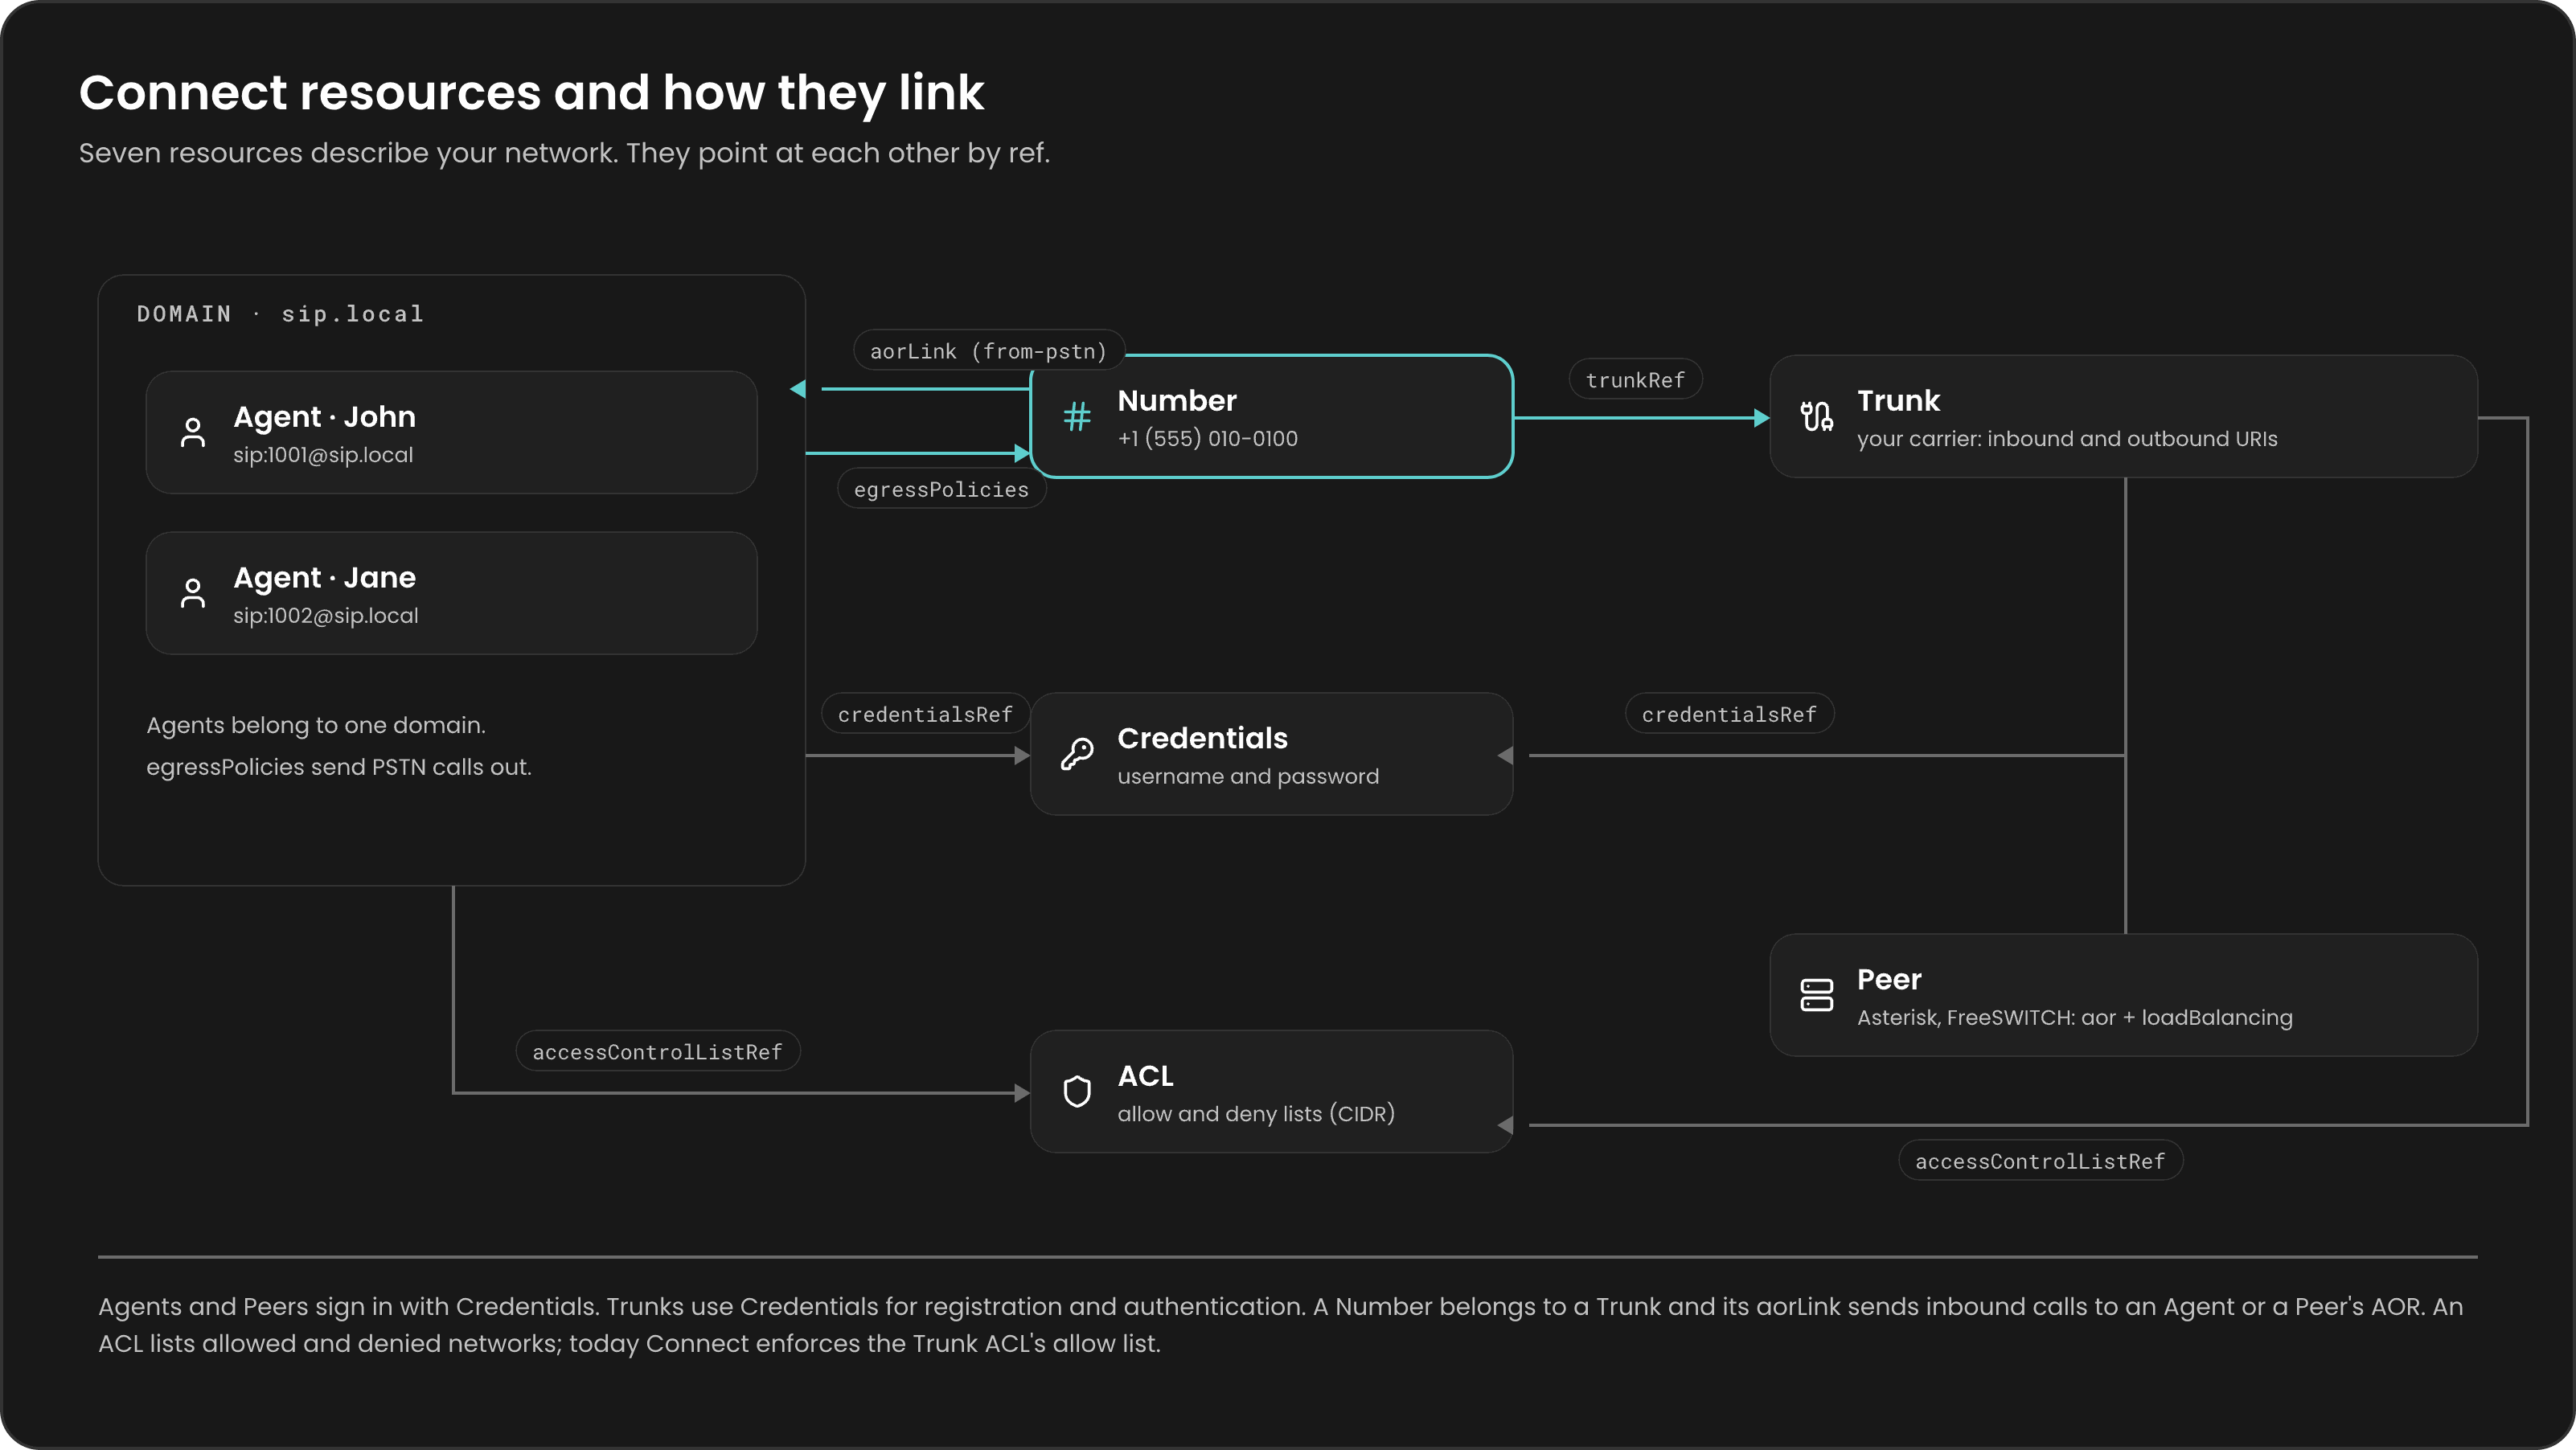Screen dimensions: 2576x1450
Task: Click the trunkRef connector label
Action: [1635, 380]
